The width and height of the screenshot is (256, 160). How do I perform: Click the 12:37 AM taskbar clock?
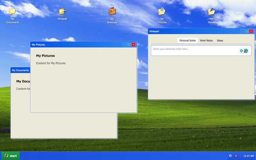pyautogui.click(x=249, y=156)
